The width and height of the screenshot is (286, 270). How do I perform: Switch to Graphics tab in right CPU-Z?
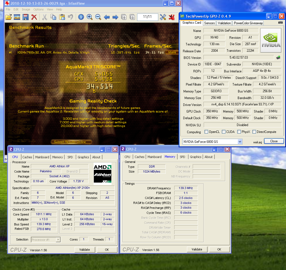coord(195,157)
